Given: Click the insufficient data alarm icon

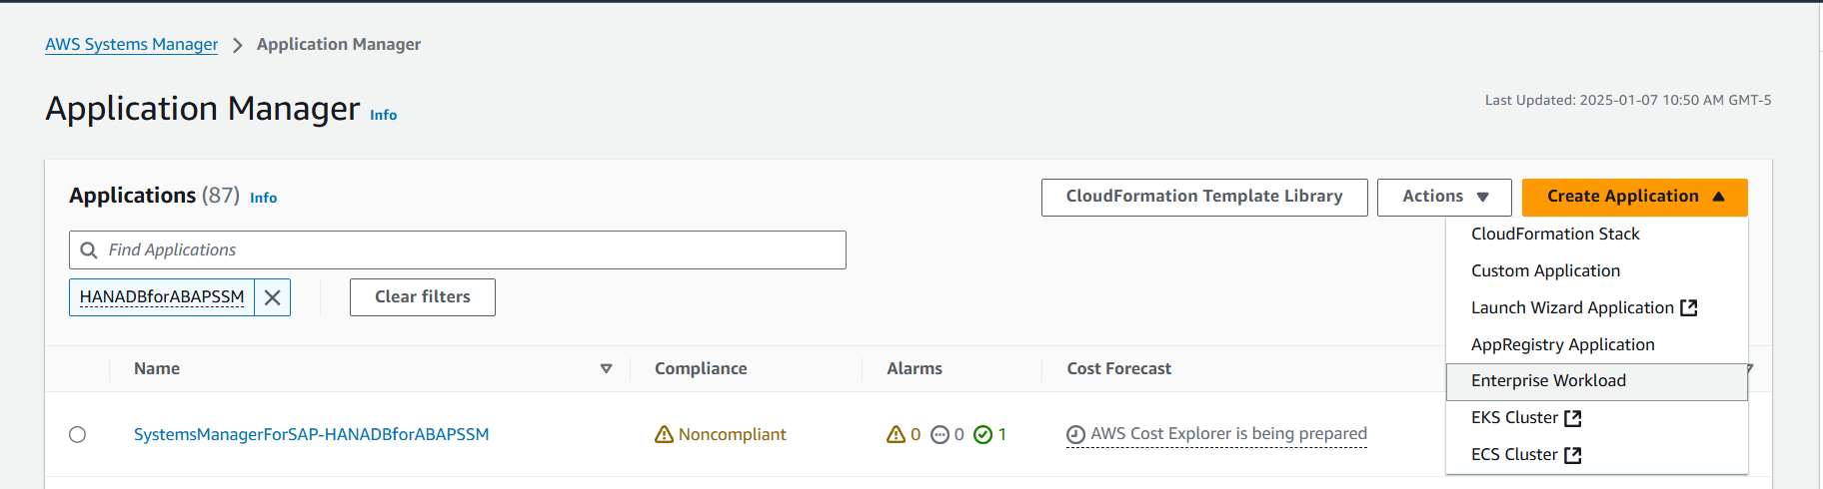Looking at the screenshot, I should point(939,434).
